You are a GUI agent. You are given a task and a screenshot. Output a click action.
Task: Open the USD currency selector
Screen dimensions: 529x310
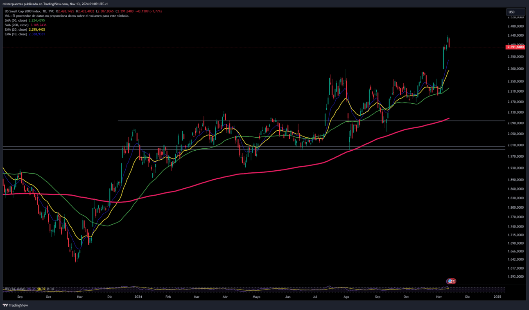[515, 12]
